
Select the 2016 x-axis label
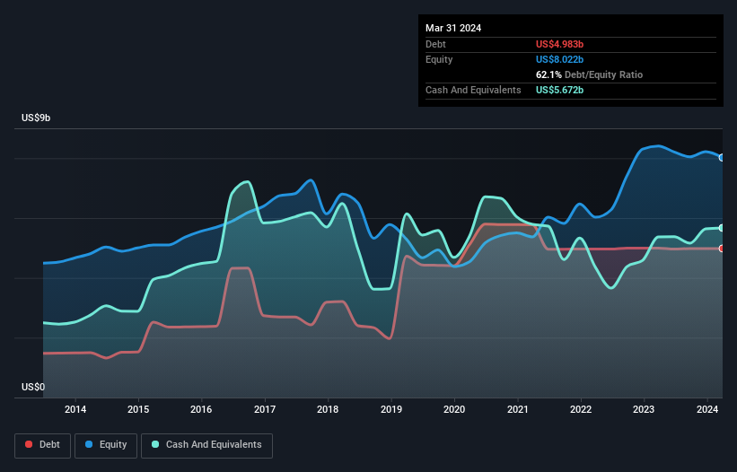coord(201,409)
